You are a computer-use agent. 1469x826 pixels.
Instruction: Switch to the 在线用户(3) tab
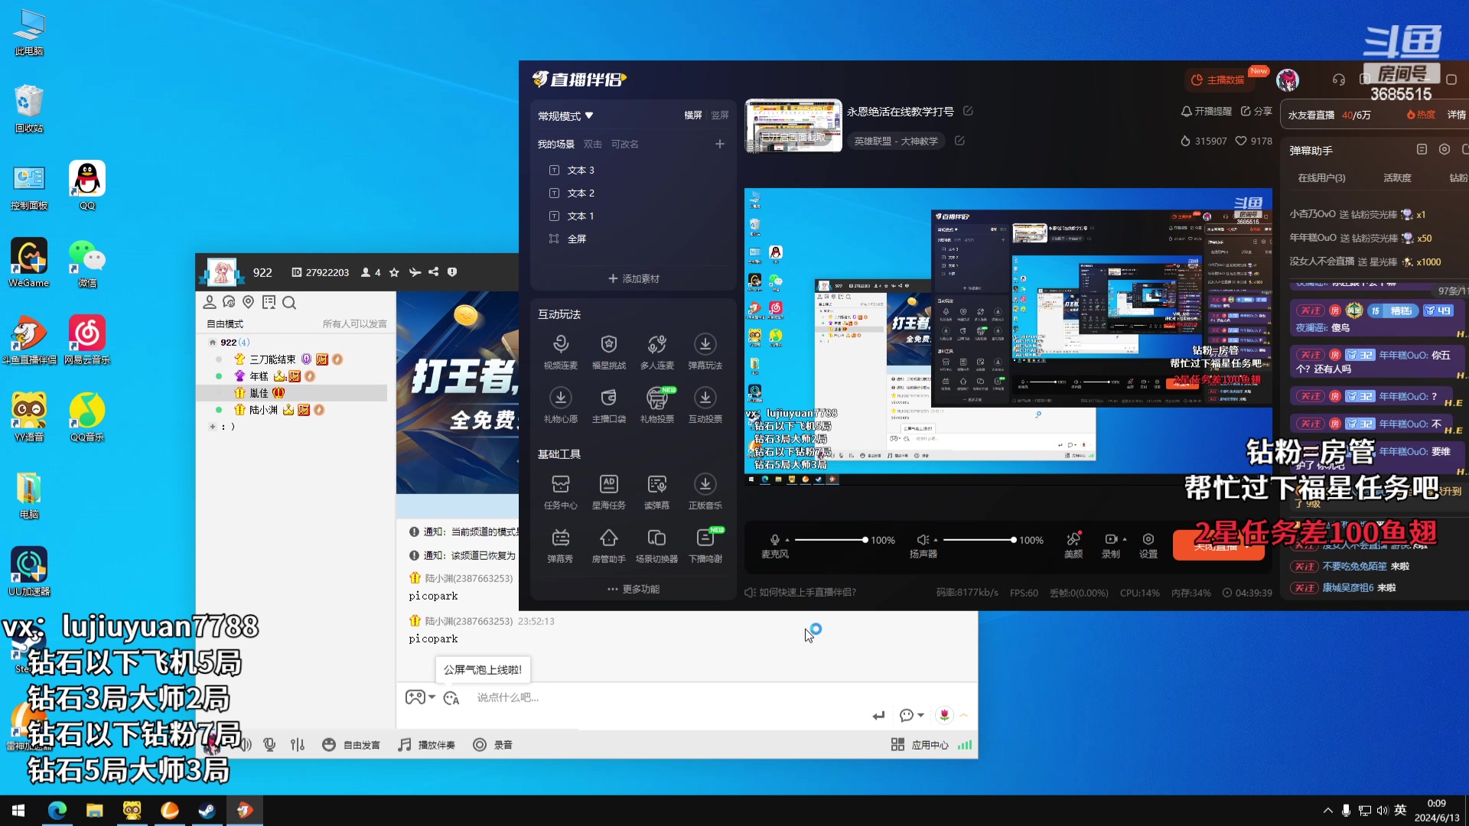1321,178
